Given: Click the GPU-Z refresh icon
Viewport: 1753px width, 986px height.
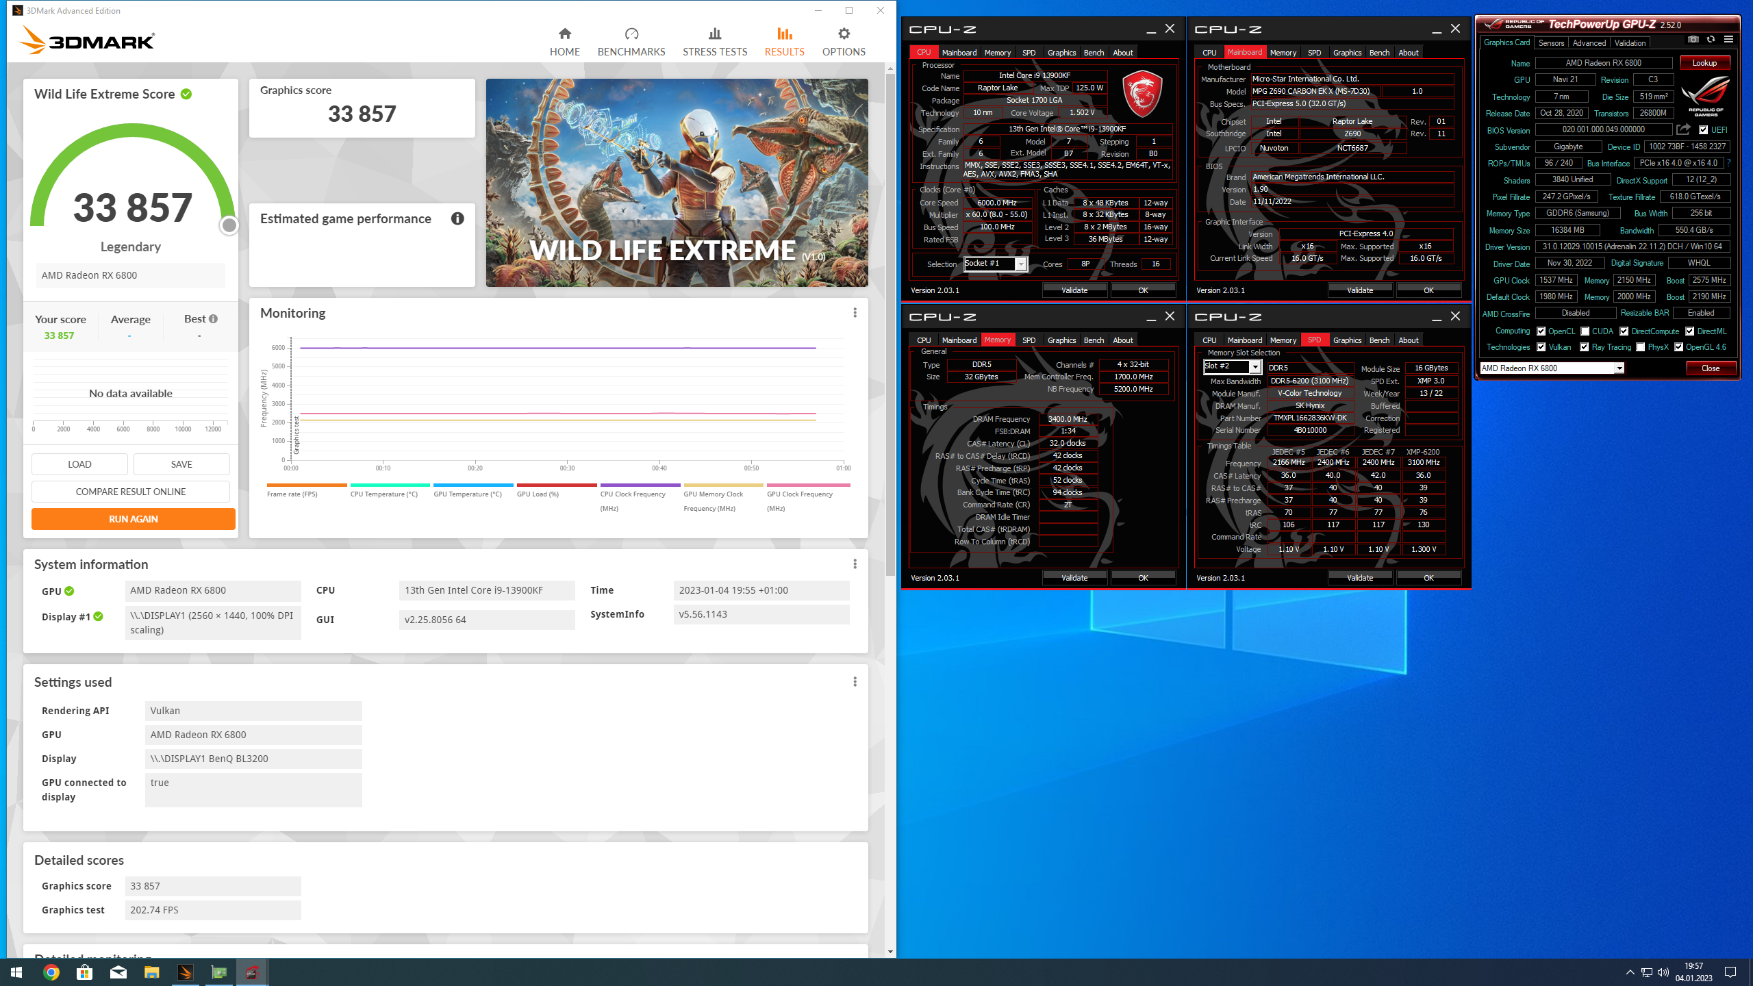Looking at the screenshot, I should (x=1711, y=40).
